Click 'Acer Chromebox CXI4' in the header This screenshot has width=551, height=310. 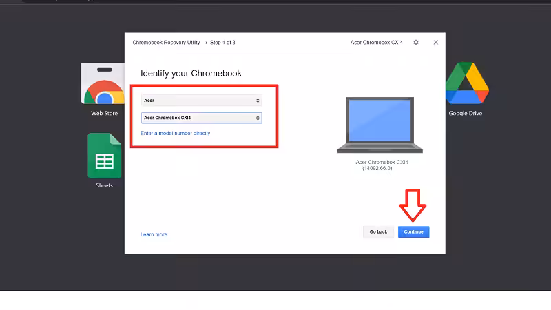[x=376, y=43]
